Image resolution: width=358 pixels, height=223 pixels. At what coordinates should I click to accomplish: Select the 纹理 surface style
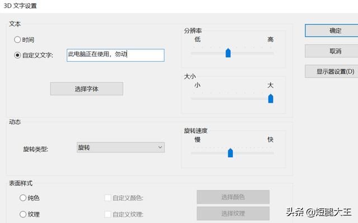point(23,214)
